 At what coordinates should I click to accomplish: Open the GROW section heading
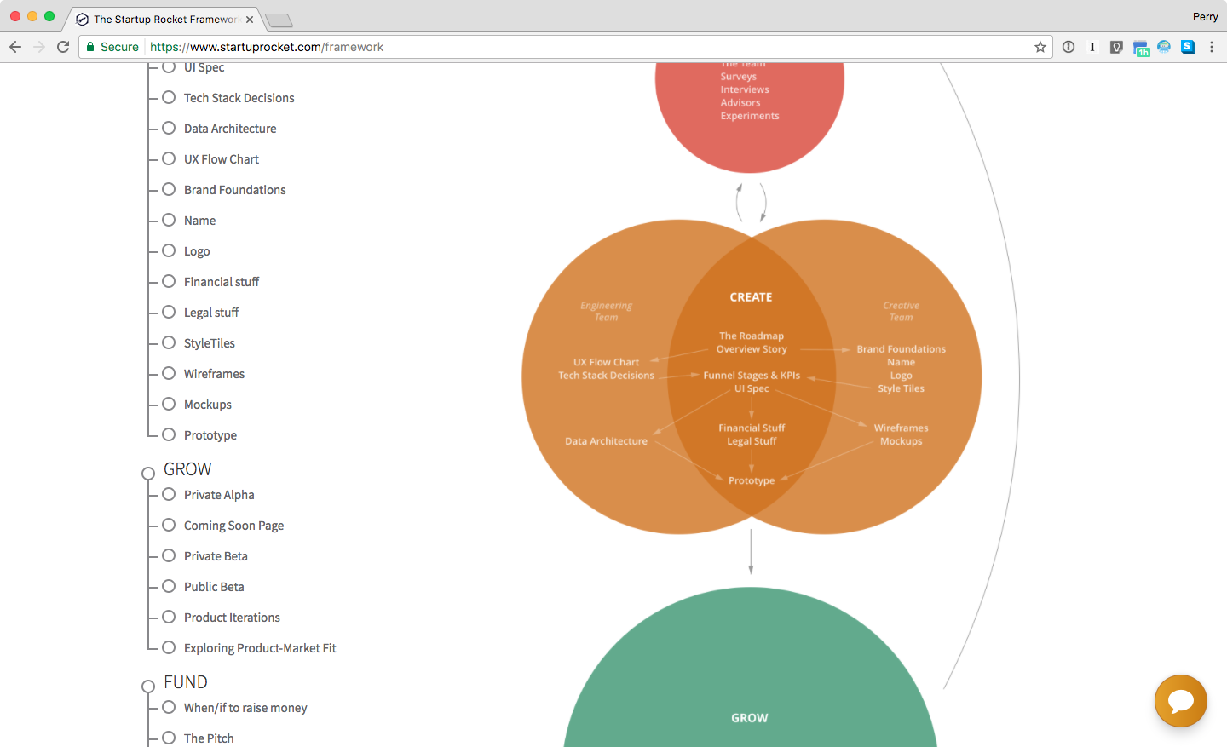click(x=187, y=469)
